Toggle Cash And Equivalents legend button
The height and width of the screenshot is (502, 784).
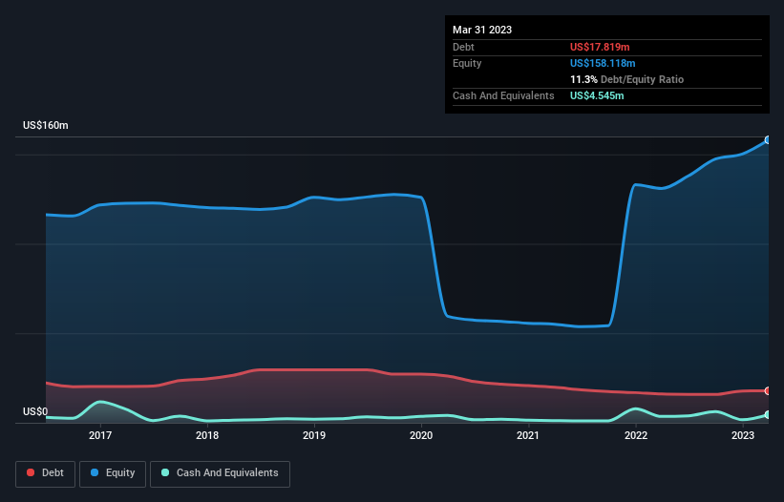pos(220,473)
